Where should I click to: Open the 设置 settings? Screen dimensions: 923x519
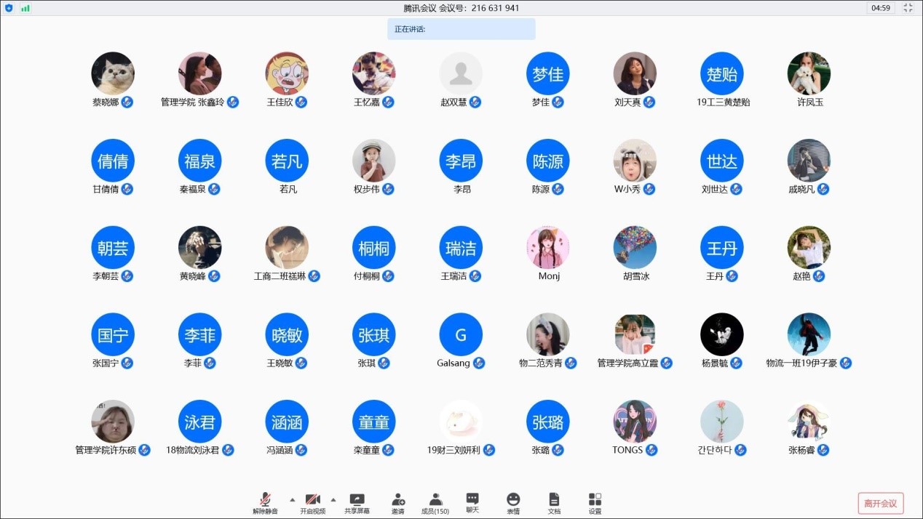coord(595,502)
